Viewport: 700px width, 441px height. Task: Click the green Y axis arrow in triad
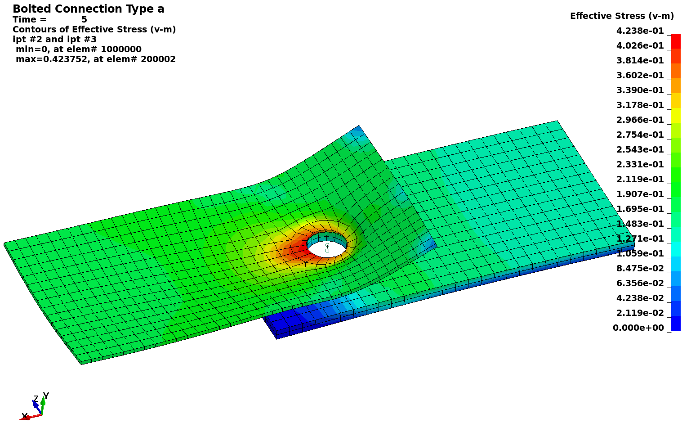coord(43,403)
